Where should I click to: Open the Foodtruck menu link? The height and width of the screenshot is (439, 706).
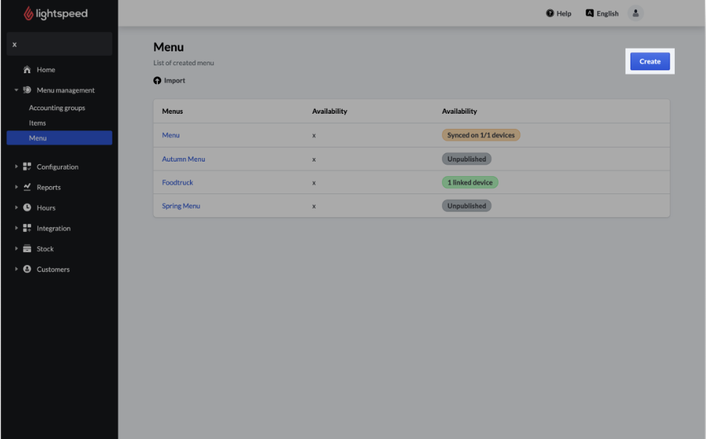coord(177,183)
